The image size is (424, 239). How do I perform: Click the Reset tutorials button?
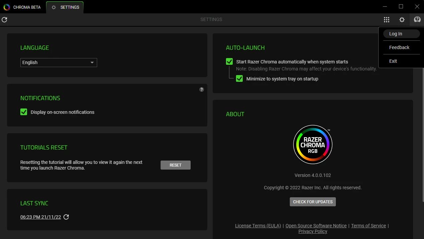pos(176,165)
